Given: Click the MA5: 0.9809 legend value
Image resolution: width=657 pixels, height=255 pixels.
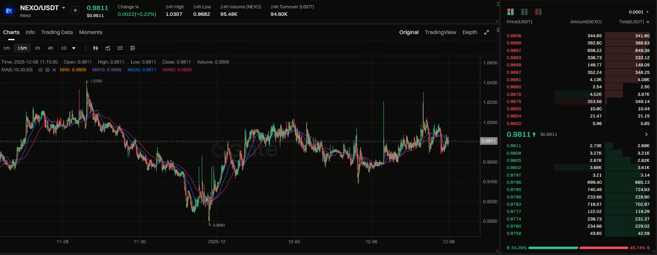Looking at the screenshot, I should [x=73, y=70].
